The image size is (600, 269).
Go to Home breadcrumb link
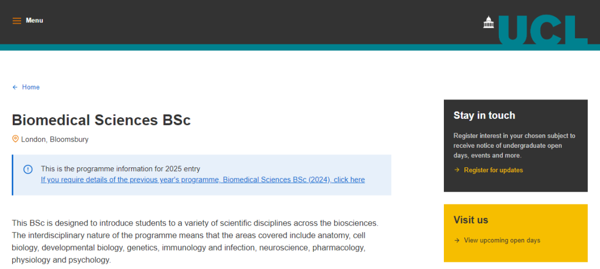tap(31, 87)
